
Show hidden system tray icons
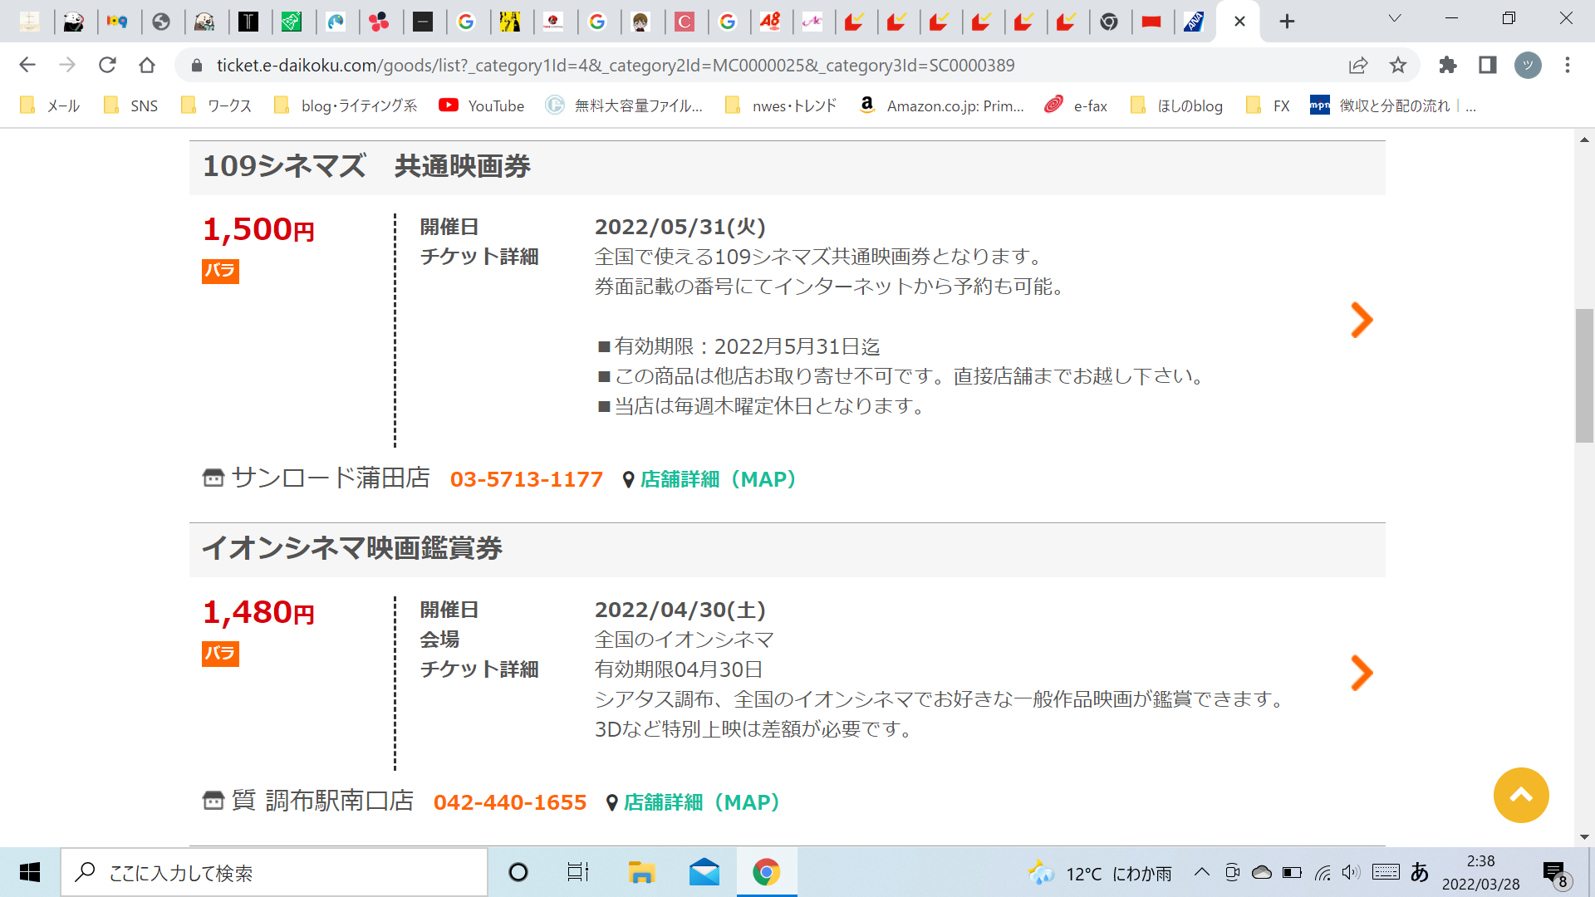coord(1202,872)
